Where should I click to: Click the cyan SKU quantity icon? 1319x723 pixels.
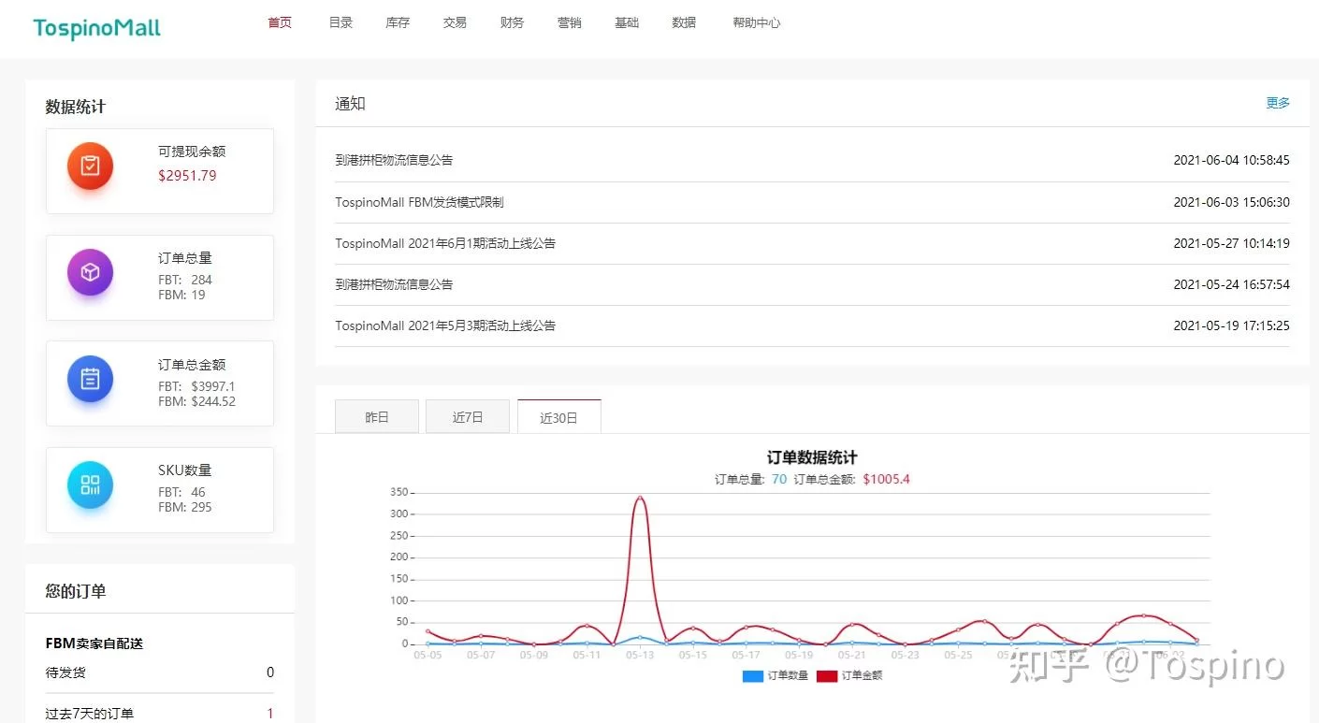click(x=90, y=484)
